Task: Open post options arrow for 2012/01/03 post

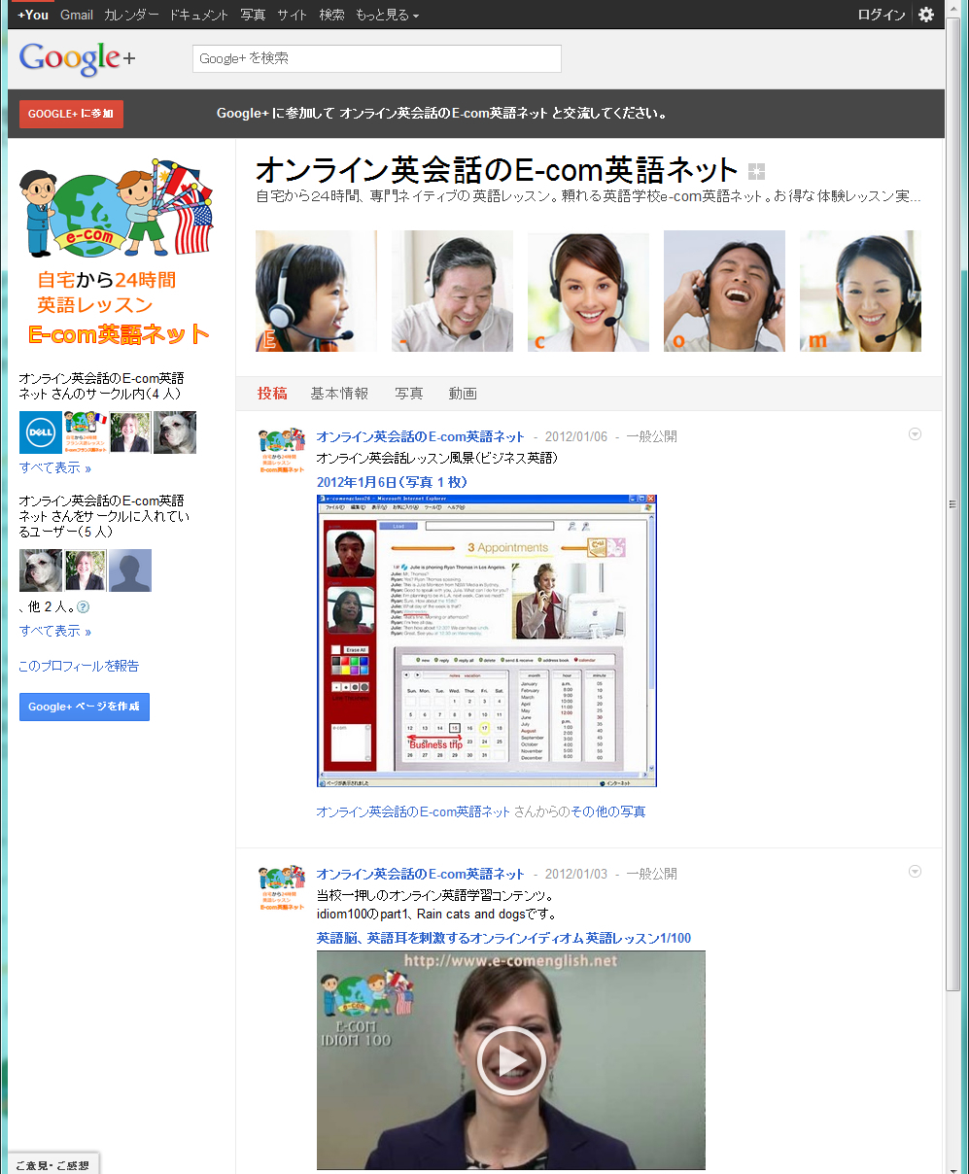Action: [x=915, y=872]
